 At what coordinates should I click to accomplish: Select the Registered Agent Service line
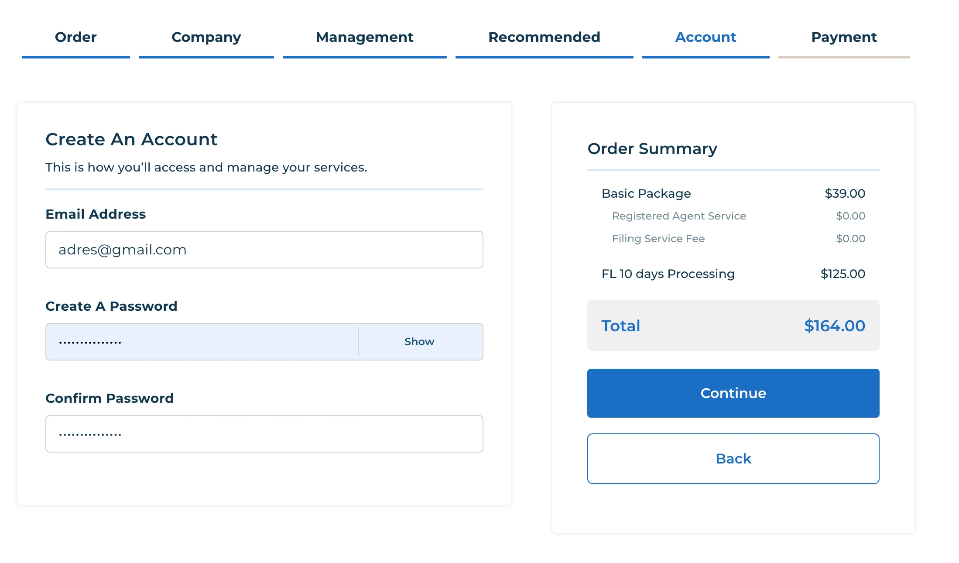tap(678, 216)
